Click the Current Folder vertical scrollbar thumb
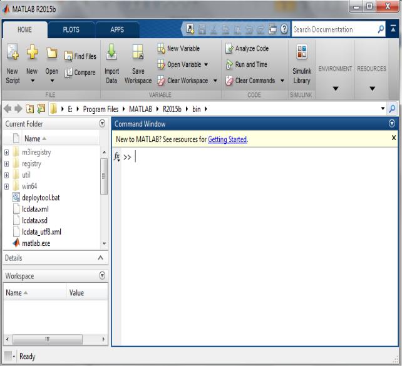Screen dimensions: 402x366 104,176
